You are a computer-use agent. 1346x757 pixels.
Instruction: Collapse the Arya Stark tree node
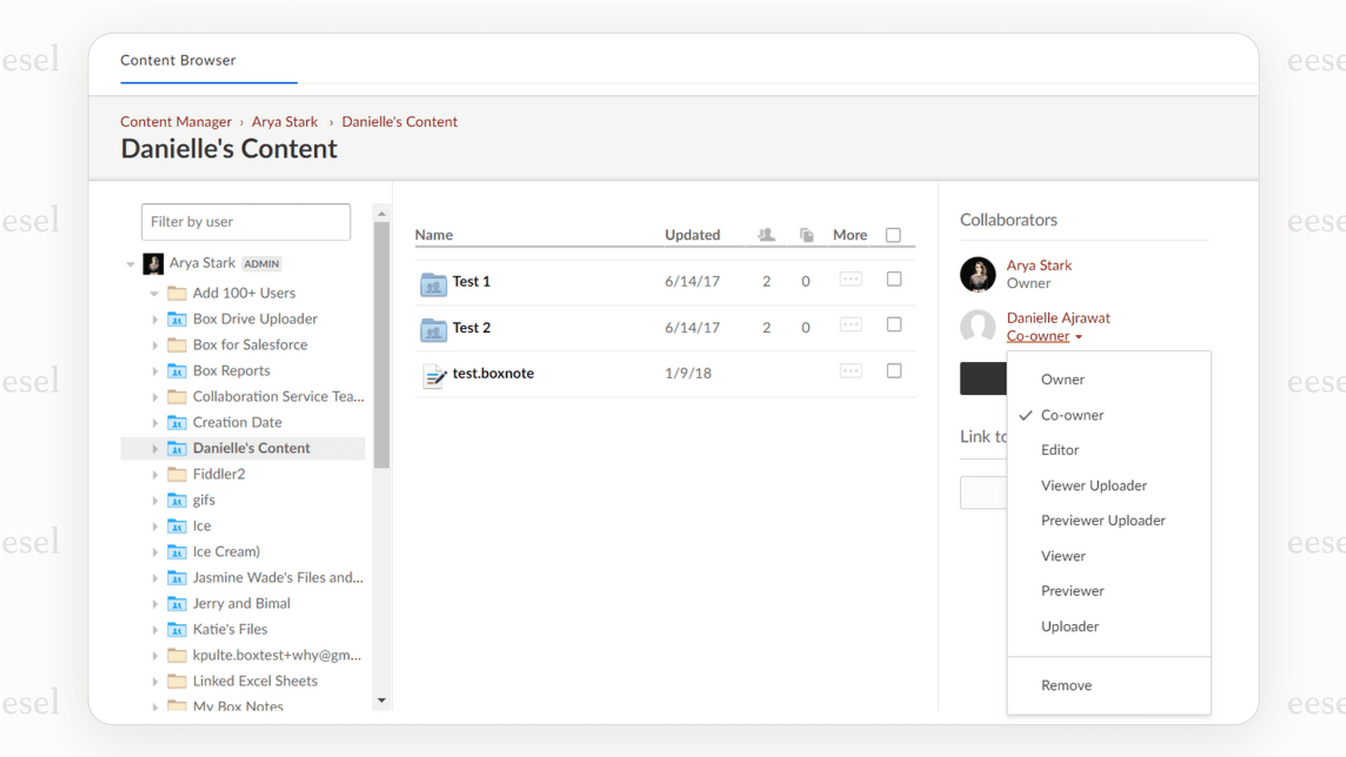(x=131, y=263)
